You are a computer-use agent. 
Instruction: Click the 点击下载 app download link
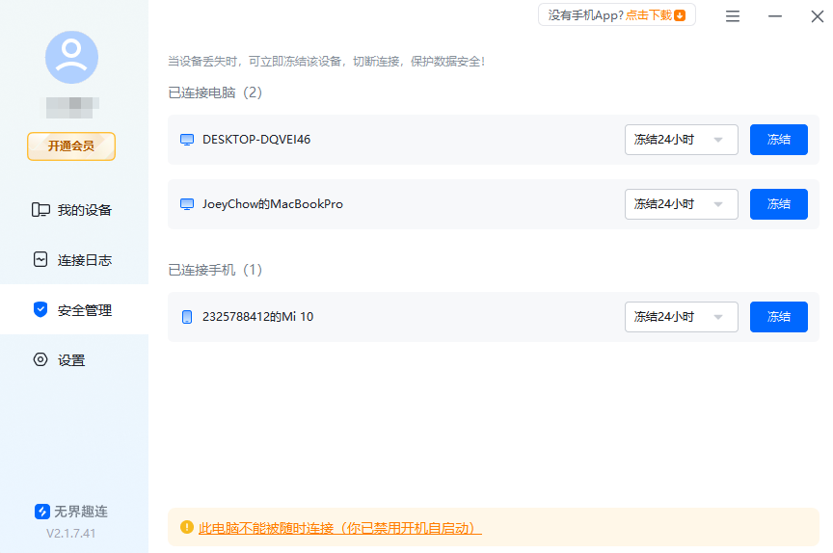pyautogui.click(x=655, y=15)
